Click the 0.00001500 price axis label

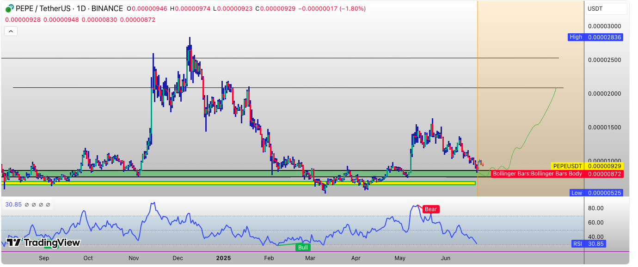click(605, 127)
